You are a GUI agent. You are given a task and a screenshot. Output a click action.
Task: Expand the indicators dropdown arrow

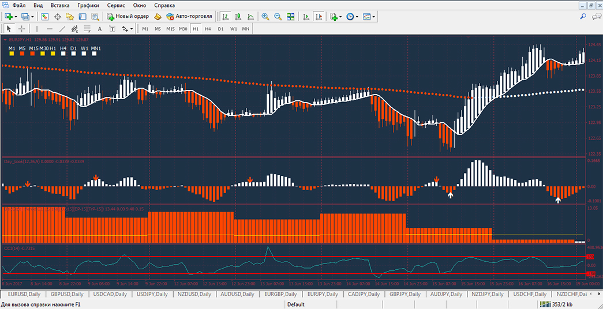click(x=340, y=17)
